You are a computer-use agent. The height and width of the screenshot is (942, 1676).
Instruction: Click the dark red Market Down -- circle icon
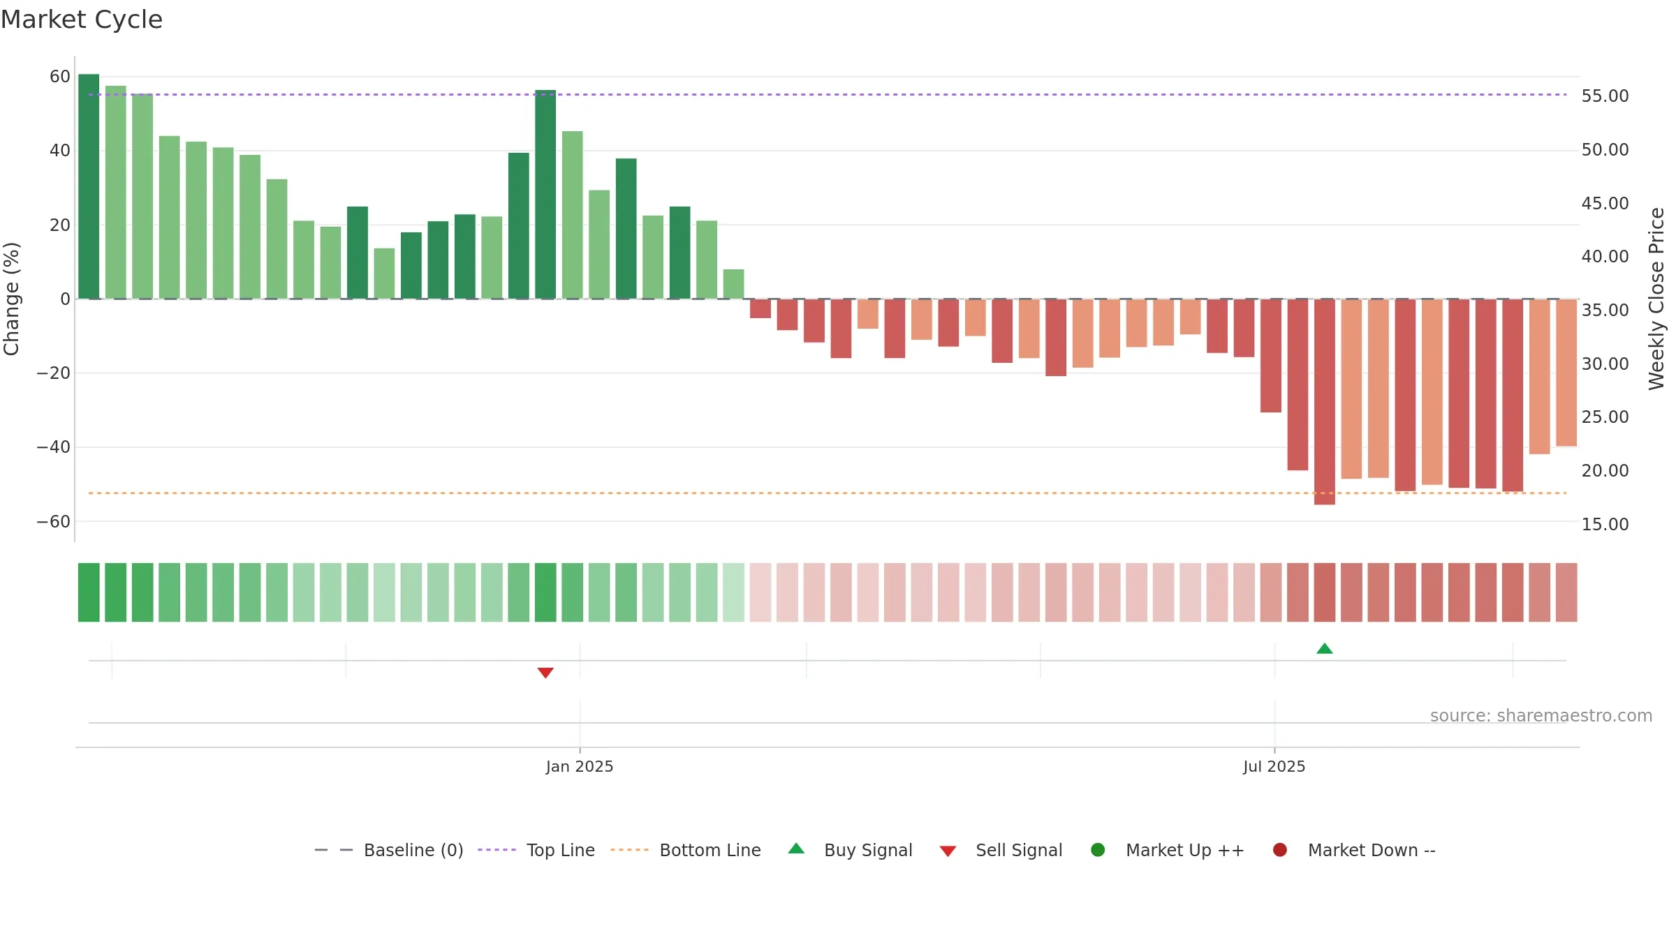[1280, 850]
